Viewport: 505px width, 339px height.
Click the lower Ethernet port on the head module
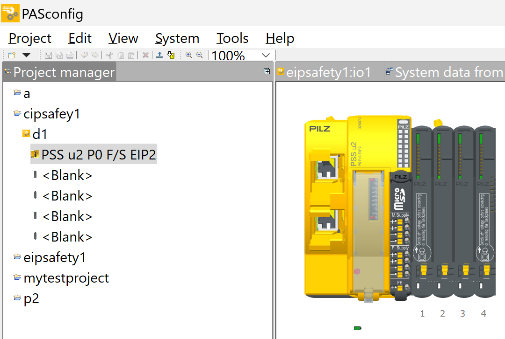[327, 220]
